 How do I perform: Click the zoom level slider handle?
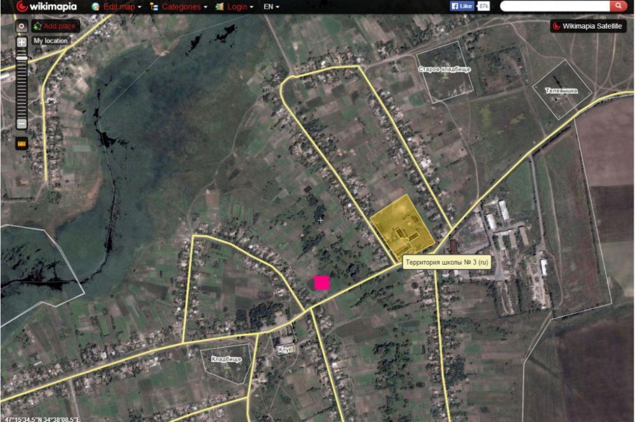coord(22,58)
